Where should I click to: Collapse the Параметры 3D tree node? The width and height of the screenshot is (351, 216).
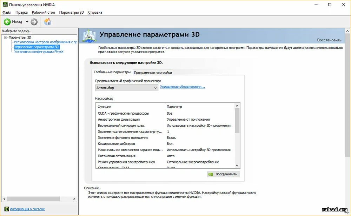[x=6, y=37]
